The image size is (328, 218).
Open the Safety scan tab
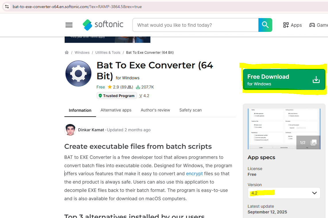pos(190,110)
